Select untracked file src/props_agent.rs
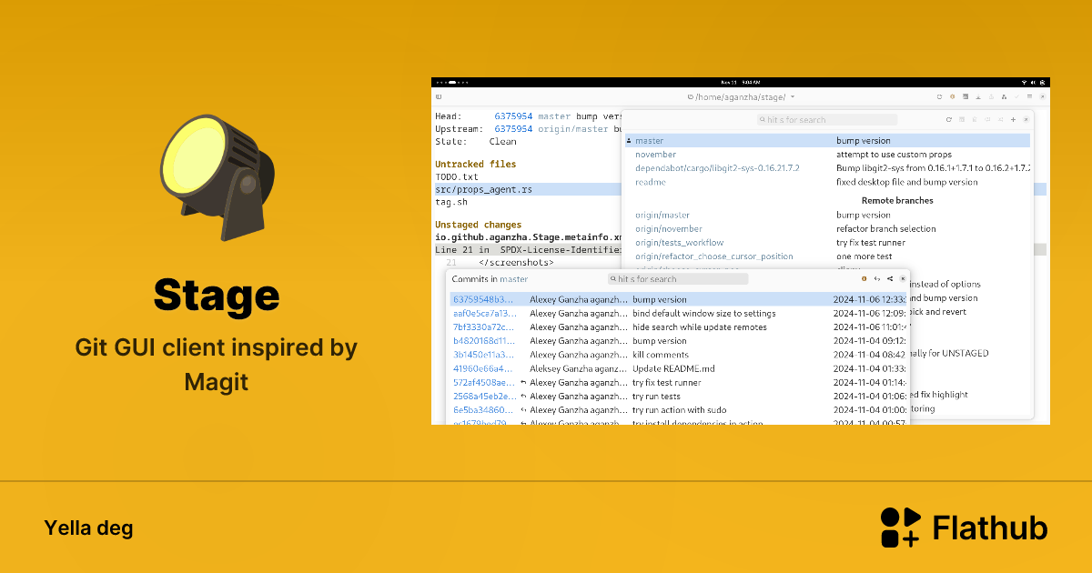 (x=483, y=189)
